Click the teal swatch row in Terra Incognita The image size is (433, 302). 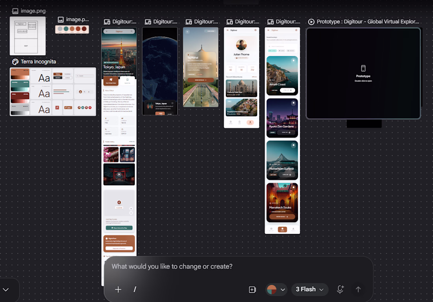click(20, 86)
